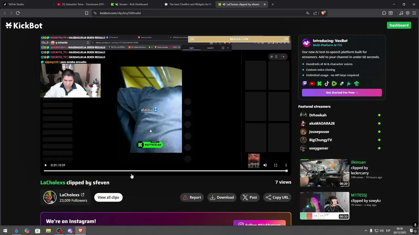Open File Explorer from taskbar
Screen dimensions: 419x235
coord(48,231)
